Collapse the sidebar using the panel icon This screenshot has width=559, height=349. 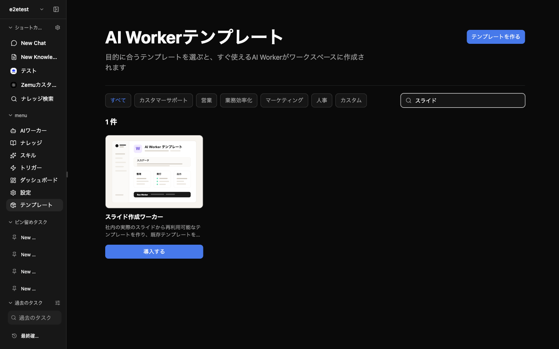pos(56,9)
